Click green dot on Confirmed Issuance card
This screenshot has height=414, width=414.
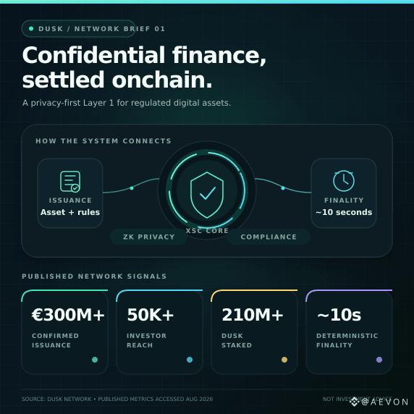coord(95,360)
